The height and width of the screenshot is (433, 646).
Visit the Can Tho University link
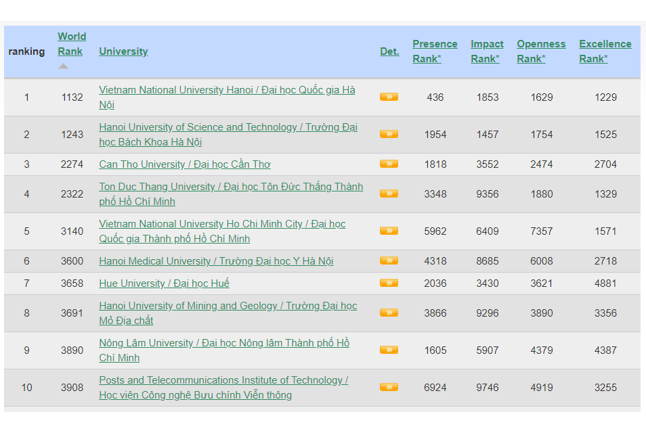(185, 164)
